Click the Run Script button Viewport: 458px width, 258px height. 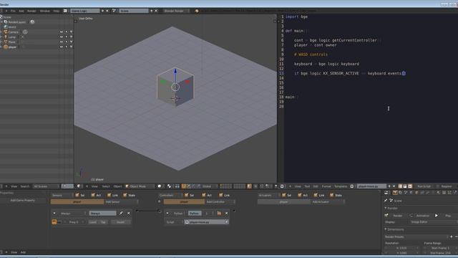(x=424, y=186)
